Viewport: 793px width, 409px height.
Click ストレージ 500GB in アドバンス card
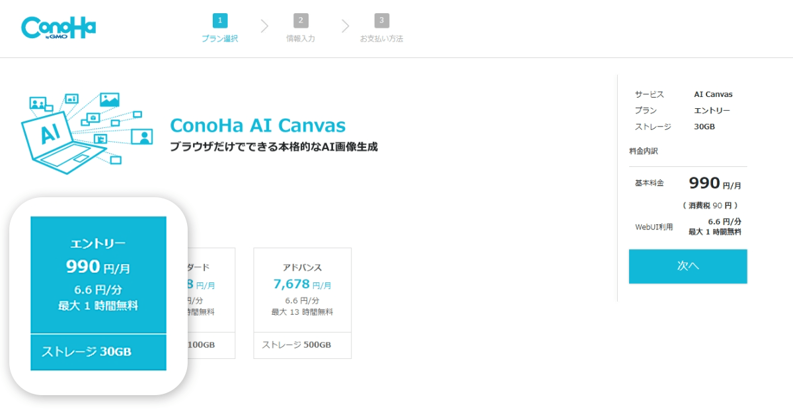[x=296, y=345]
